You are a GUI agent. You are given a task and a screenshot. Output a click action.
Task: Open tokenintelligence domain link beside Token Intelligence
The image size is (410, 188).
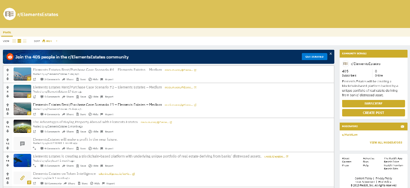(x=117, y=174)
